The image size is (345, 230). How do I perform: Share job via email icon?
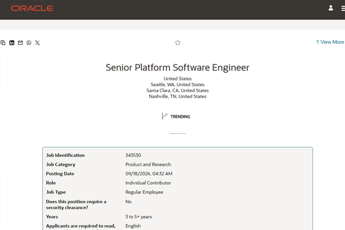pos(20,43)
